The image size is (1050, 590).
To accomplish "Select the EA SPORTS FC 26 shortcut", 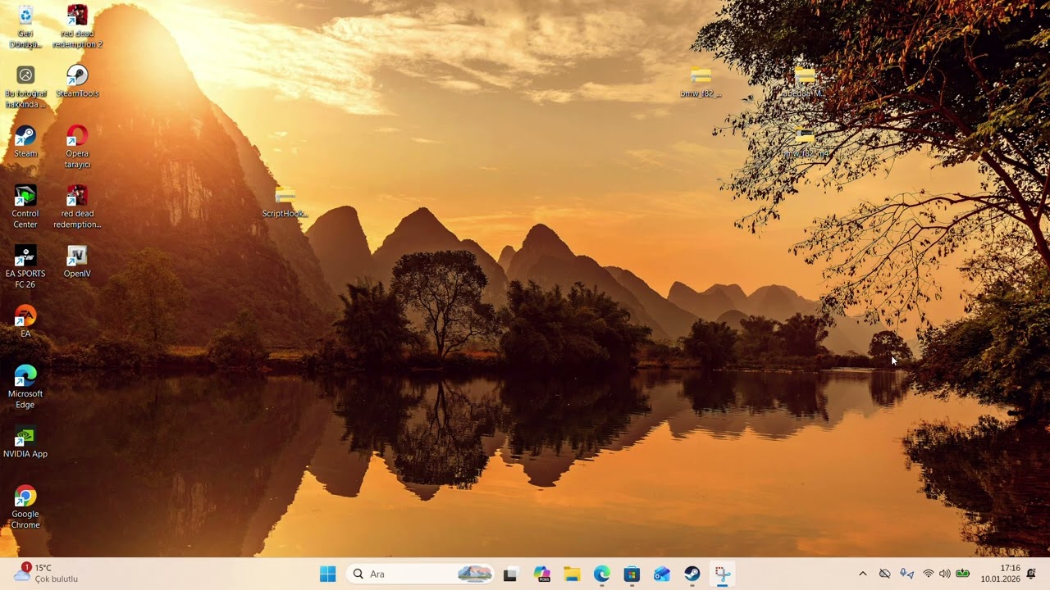I will (x=25, y=267).
